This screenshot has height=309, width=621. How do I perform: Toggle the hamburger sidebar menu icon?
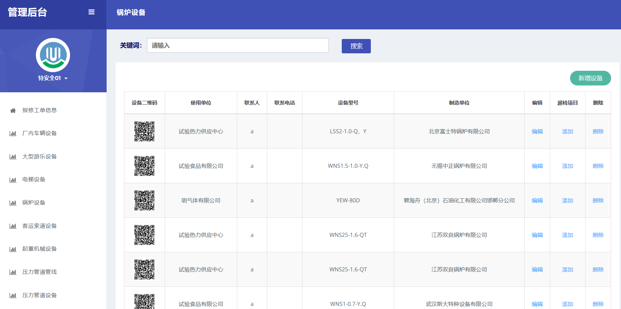[x=91, y=12]
